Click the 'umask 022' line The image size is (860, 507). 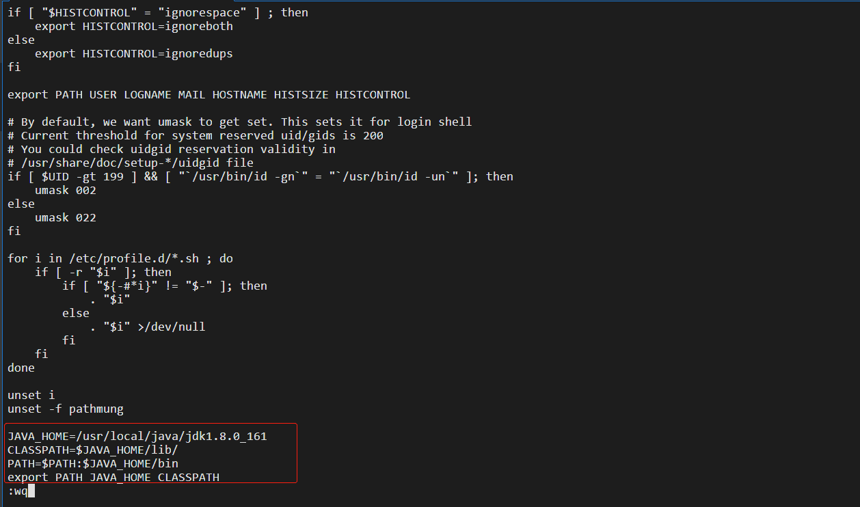point(66,217)
